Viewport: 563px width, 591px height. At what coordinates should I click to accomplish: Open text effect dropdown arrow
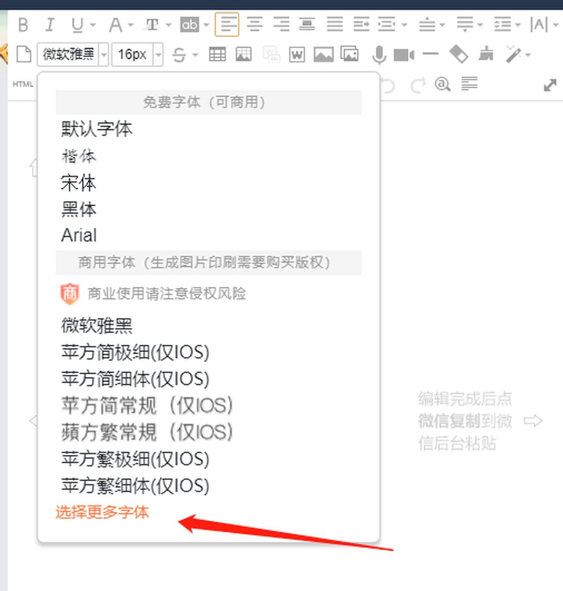(x=169, y=25)
